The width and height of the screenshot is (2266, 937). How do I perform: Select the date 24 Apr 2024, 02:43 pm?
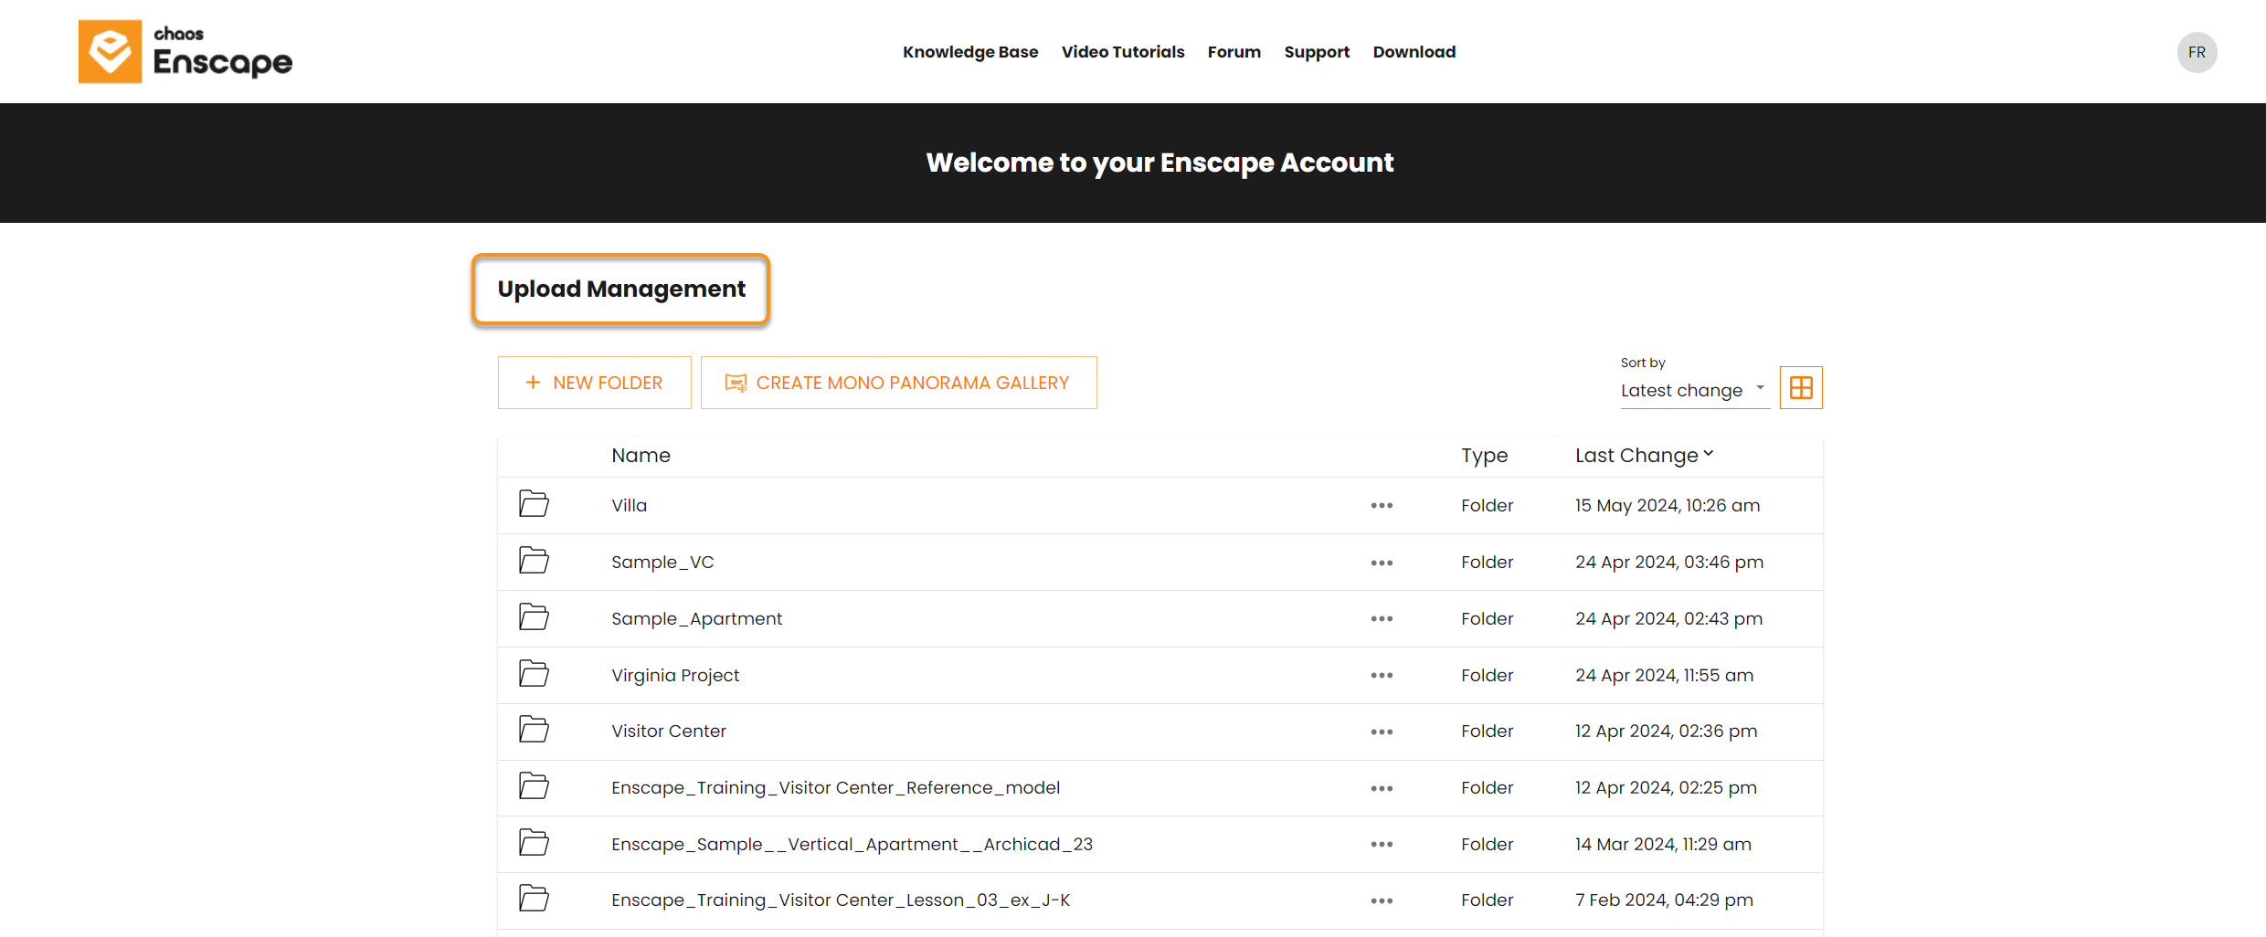1668,618
